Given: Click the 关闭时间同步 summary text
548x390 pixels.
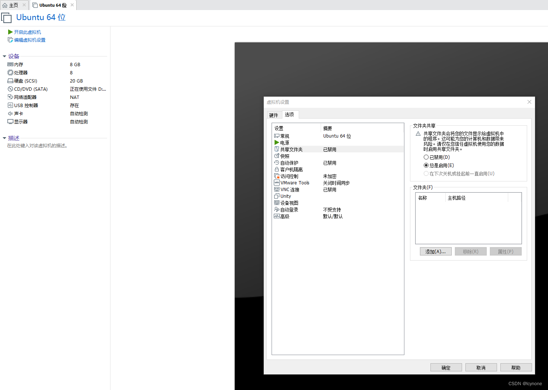Looking at the screenshot, I should pos(336,183).
